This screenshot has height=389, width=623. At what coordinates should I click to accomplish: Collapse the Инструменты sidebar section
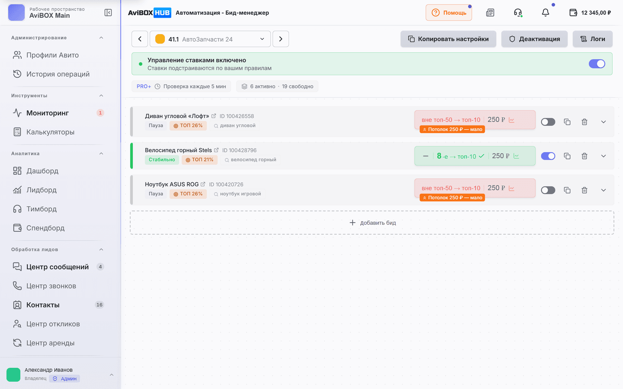[101, 96]
